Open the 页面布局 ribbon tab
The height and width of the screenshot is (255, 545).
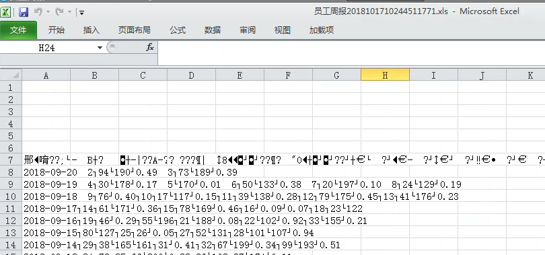click(x=134, y=30)
